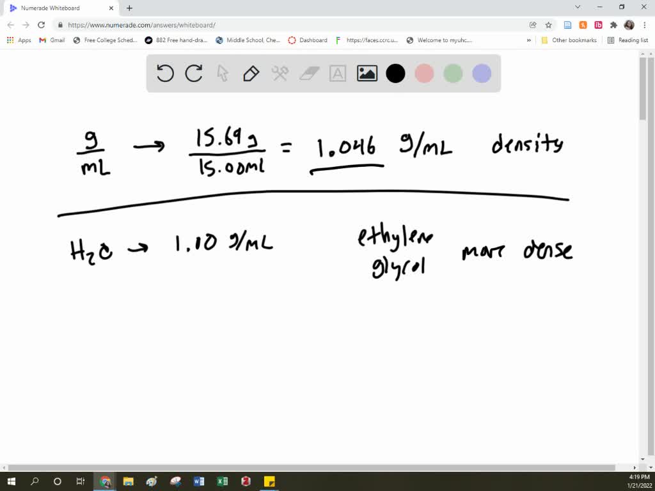Select the Pen tool
This screenshot has height=491, width=655.
click(x=251, y=73)
